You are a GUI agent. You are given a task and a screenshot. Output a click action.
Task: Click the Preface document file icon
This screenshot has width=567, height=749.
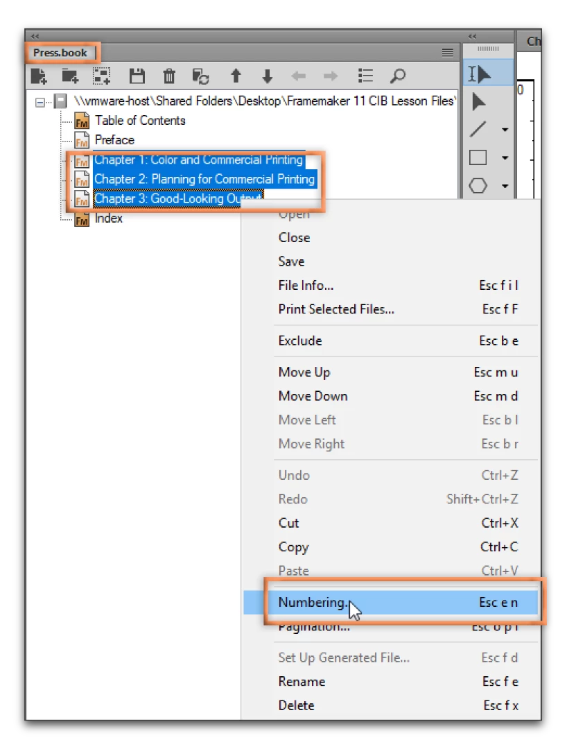point(82,140)
